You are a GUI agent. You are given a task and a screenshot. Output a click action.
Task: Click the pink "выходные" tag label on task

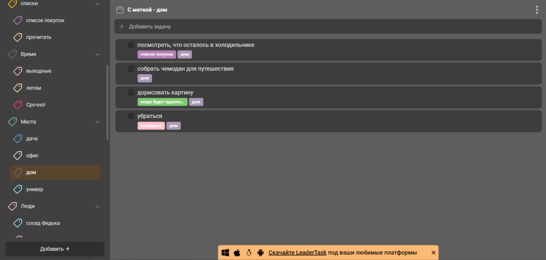(151, 126)
